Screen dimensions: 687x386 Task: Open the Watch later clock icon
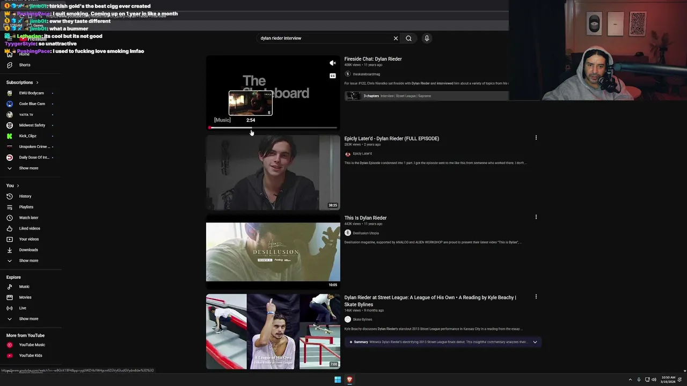(x=9, y=218)
